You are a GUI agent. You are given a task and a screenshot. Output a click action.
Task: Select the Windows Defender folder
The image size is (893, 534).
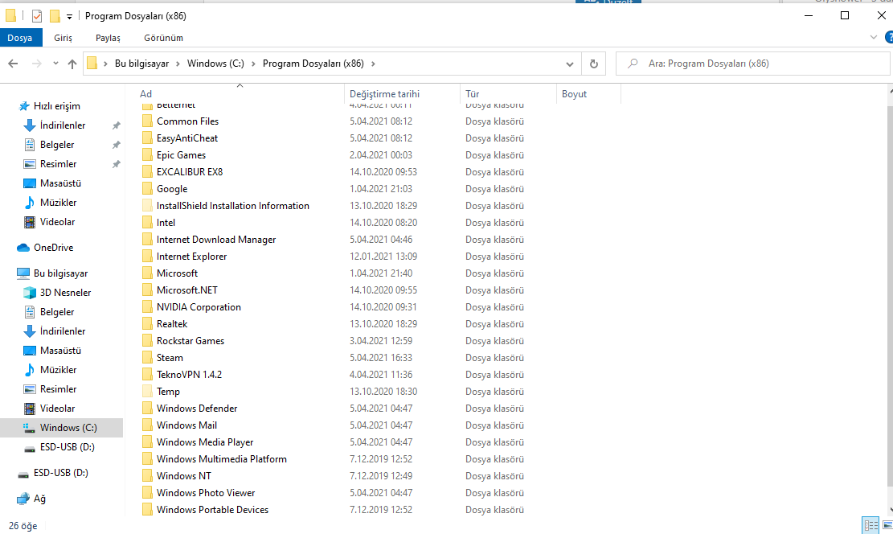[197, 409]
